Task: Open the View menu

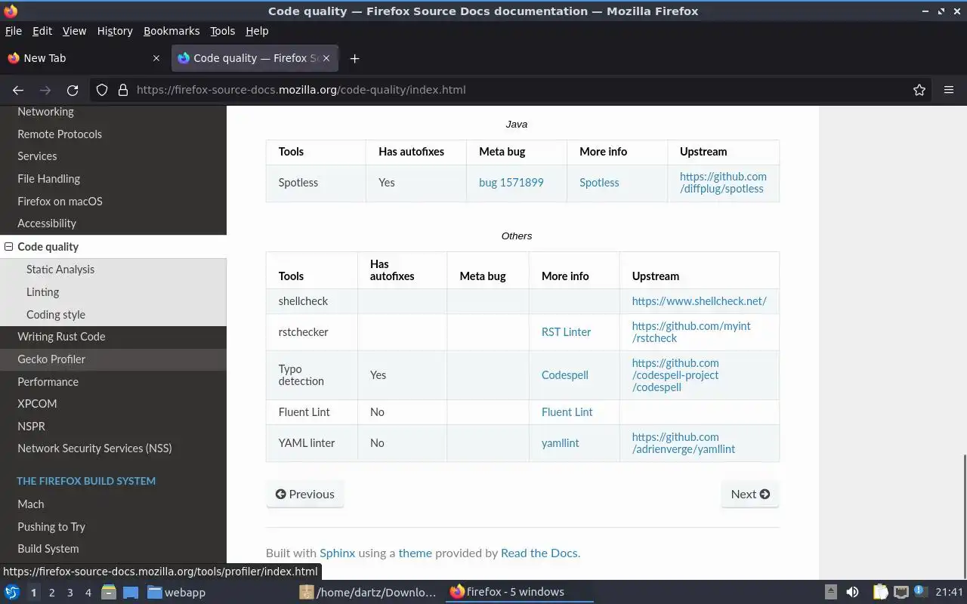Action: click(74, 31)
